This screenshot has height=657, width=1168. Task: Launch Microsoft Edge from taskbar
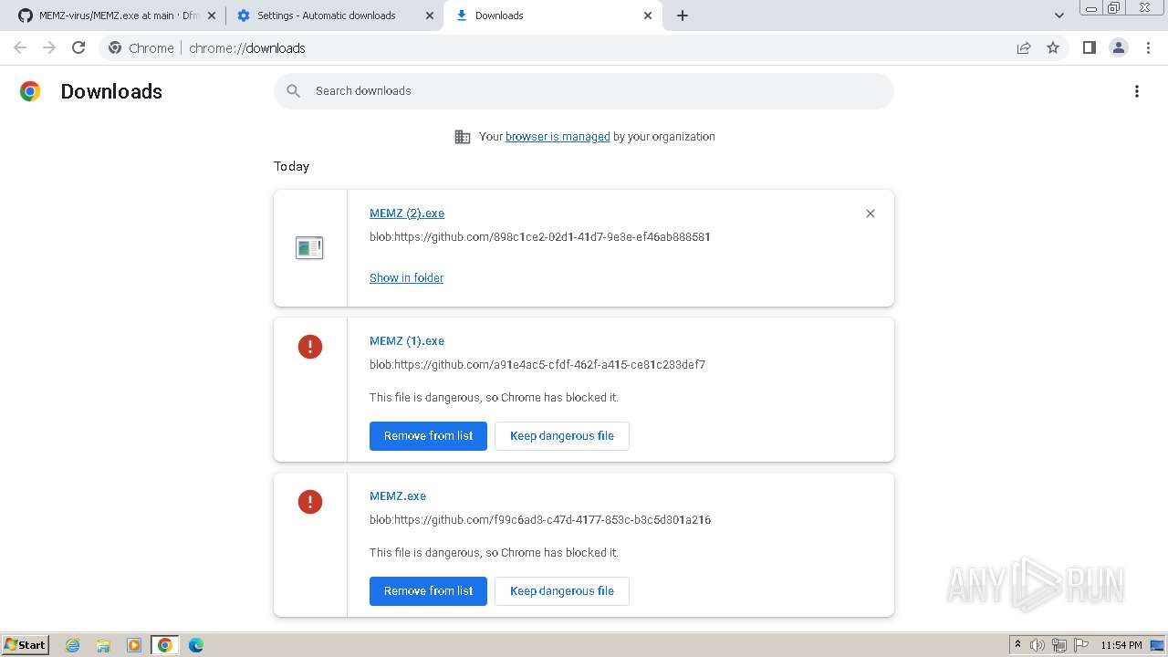(x=196, y=645)
